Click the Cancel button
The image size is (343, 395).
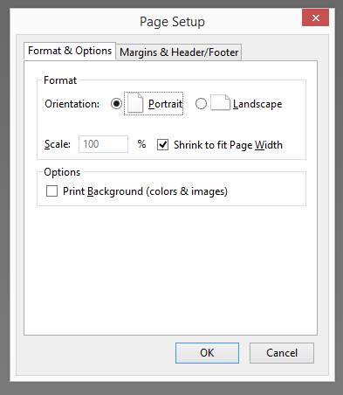coord(282,353)
